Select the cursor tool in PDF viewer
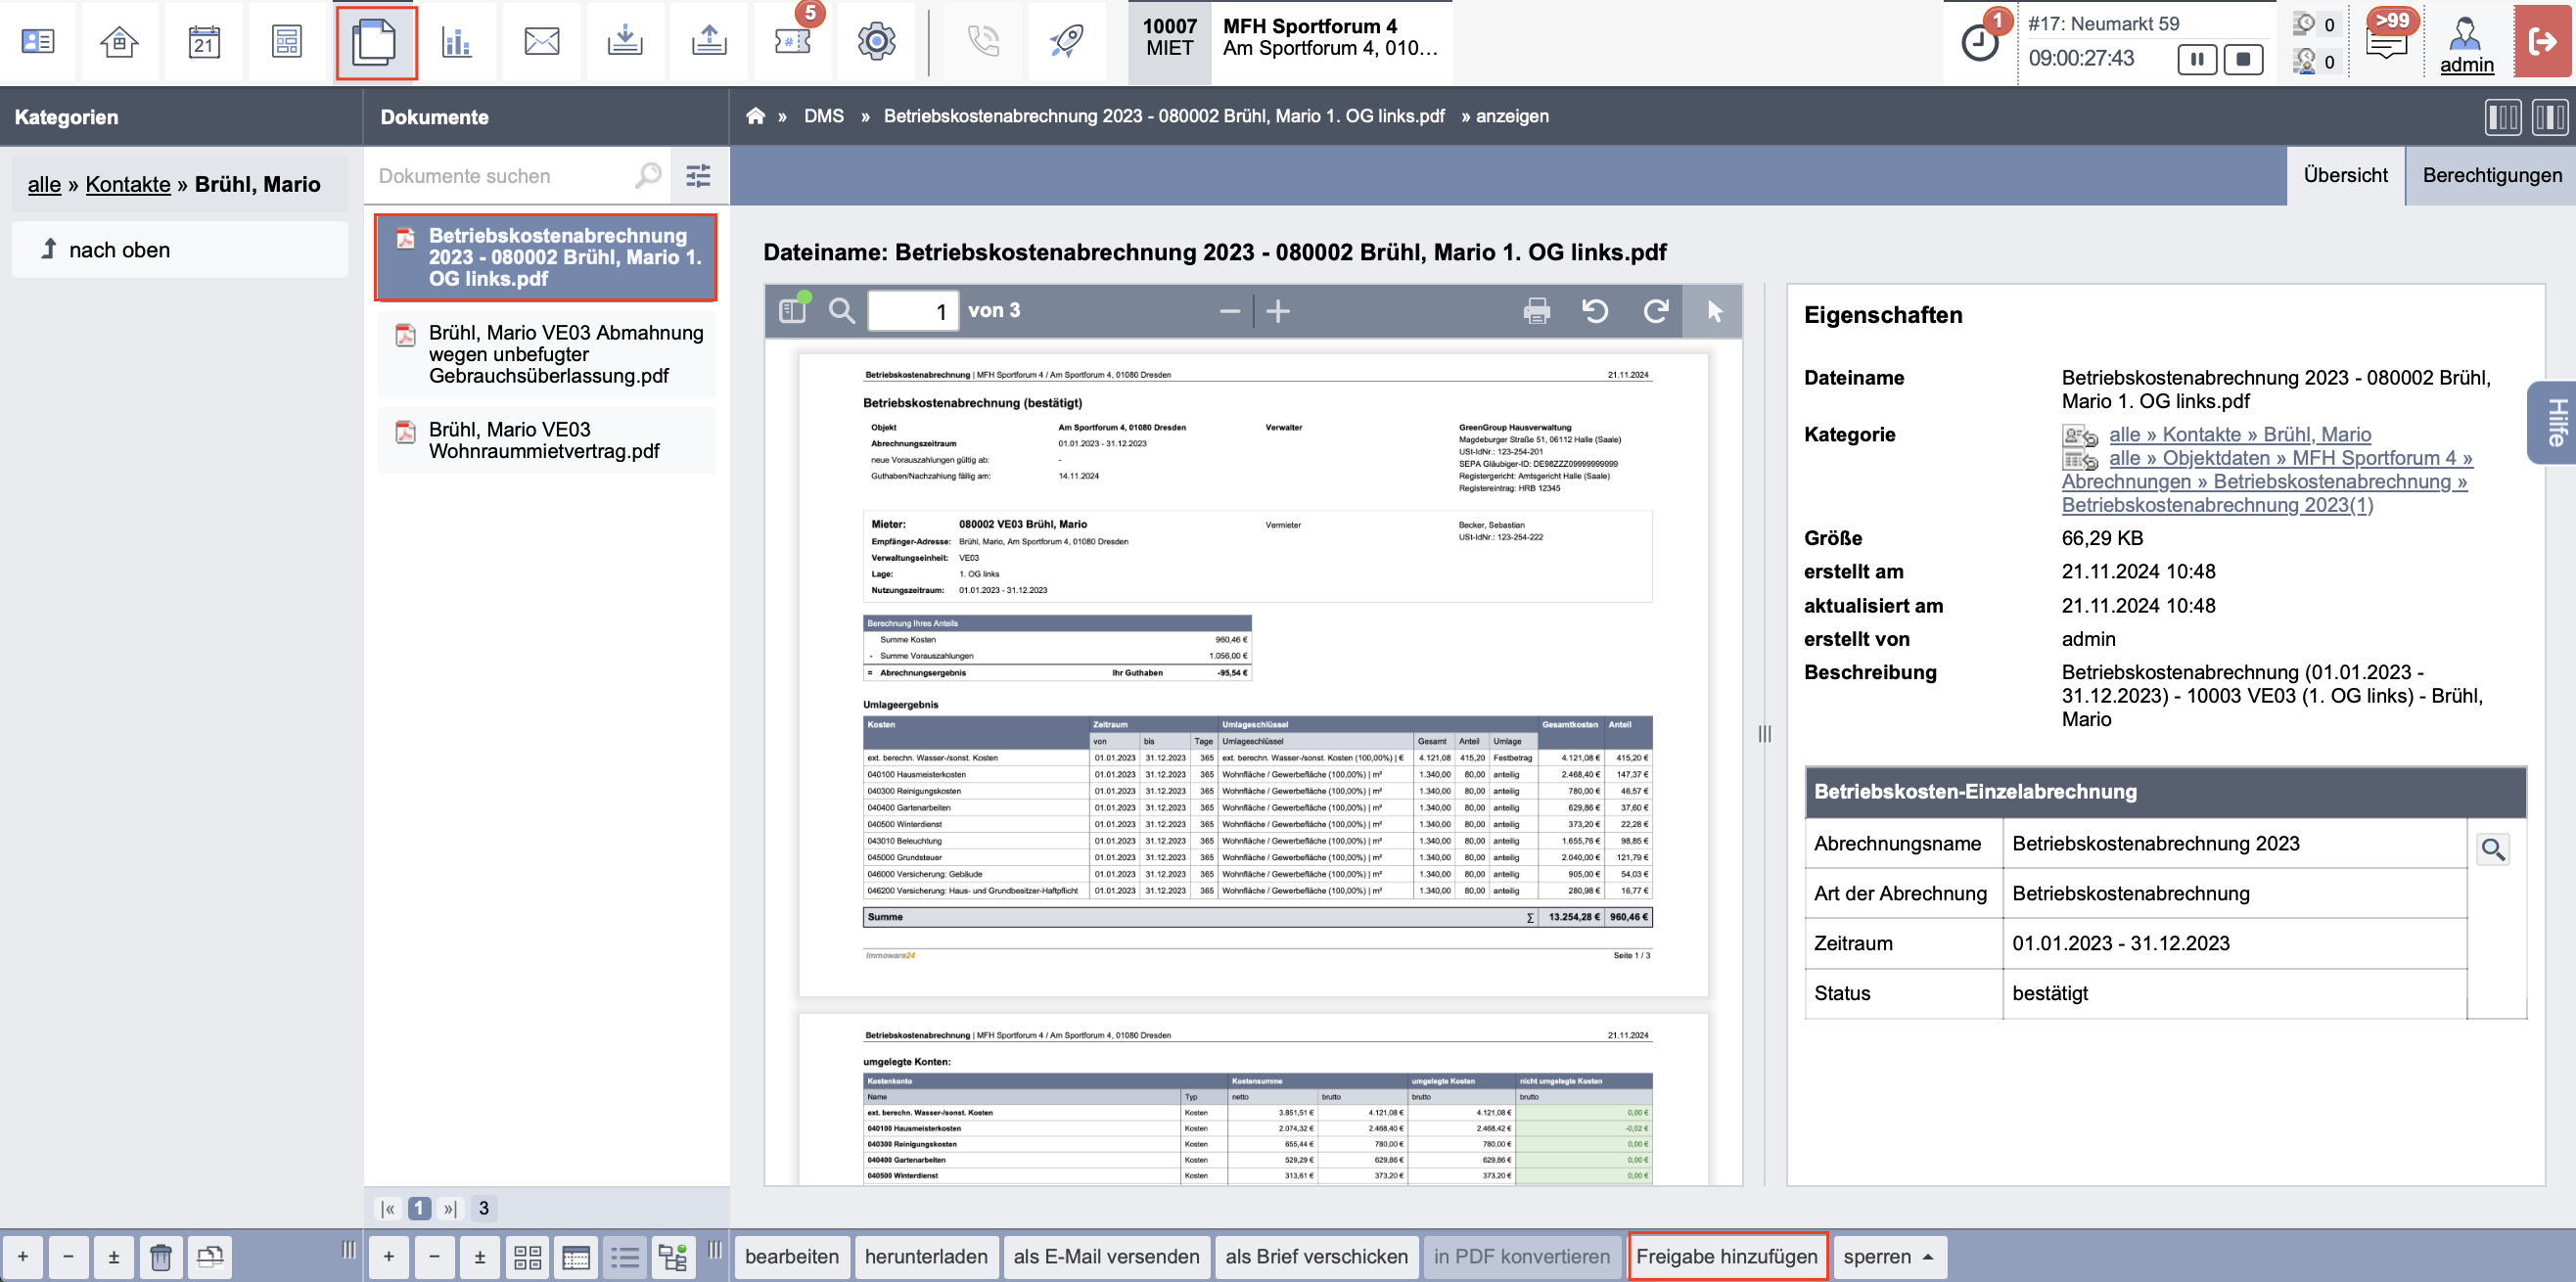Image resolution: width=2576 pixels, height=1282 pixels. pyautogui.click(x=1714, y=311)
